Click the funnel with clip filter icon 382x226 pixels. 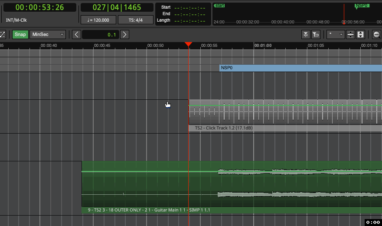point(316,35)
